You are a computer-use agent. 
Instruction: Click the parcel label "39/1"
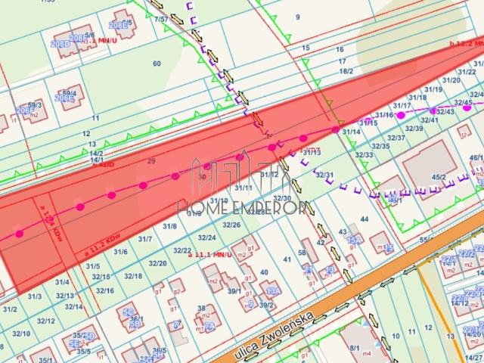[x=234, y=291]
